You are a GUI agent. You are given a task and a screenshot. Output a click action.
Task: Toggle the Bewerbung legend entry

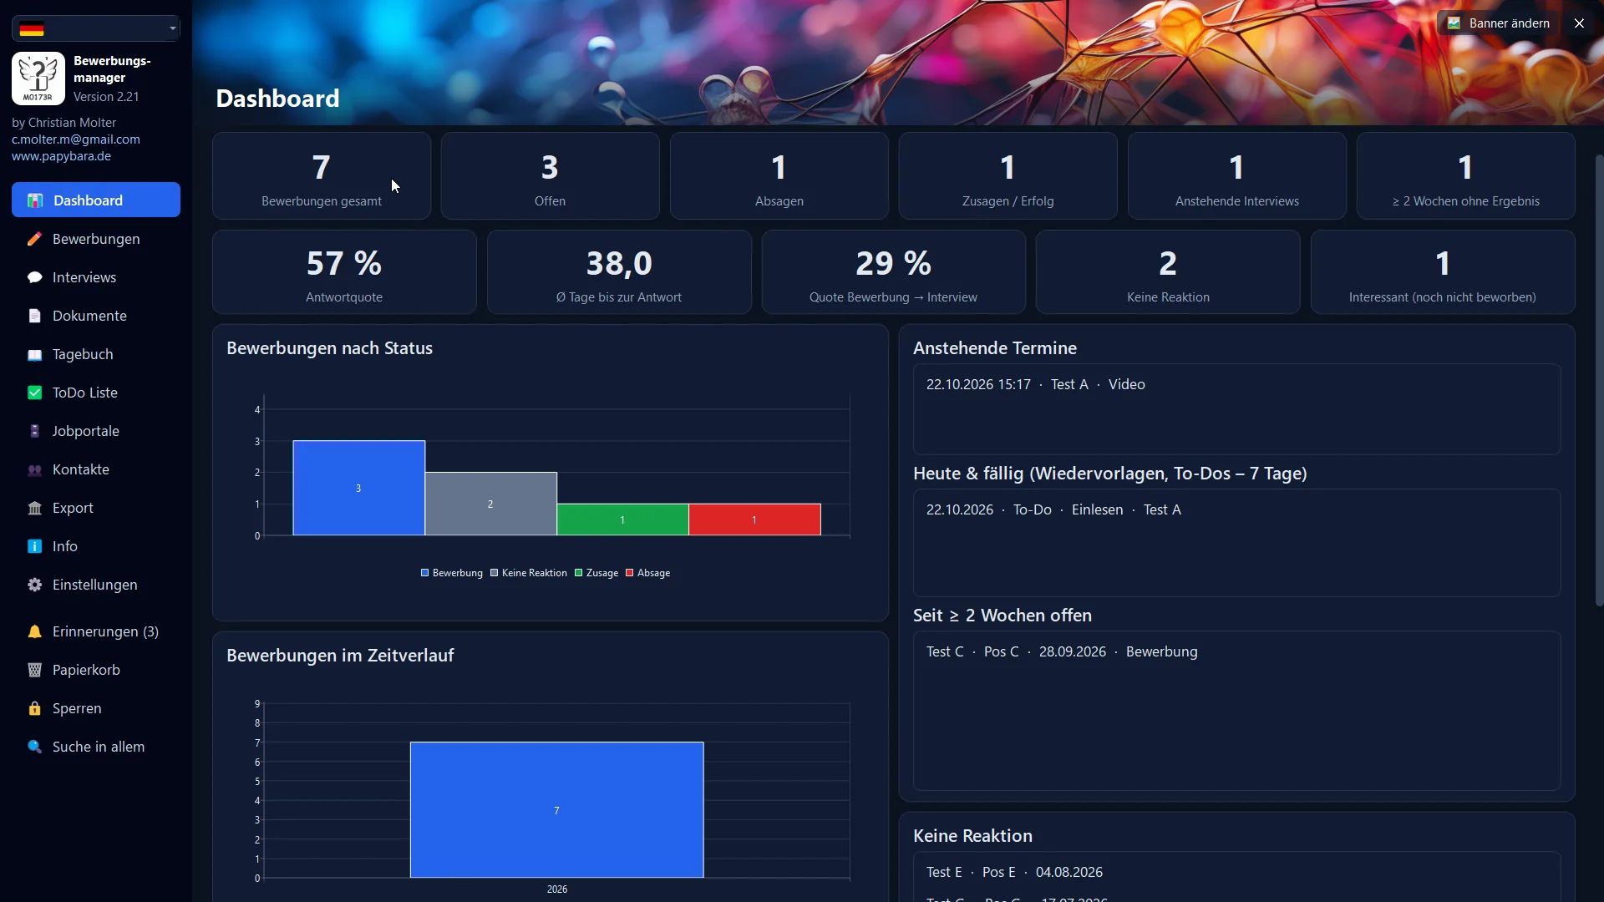[x=452, y=573]
